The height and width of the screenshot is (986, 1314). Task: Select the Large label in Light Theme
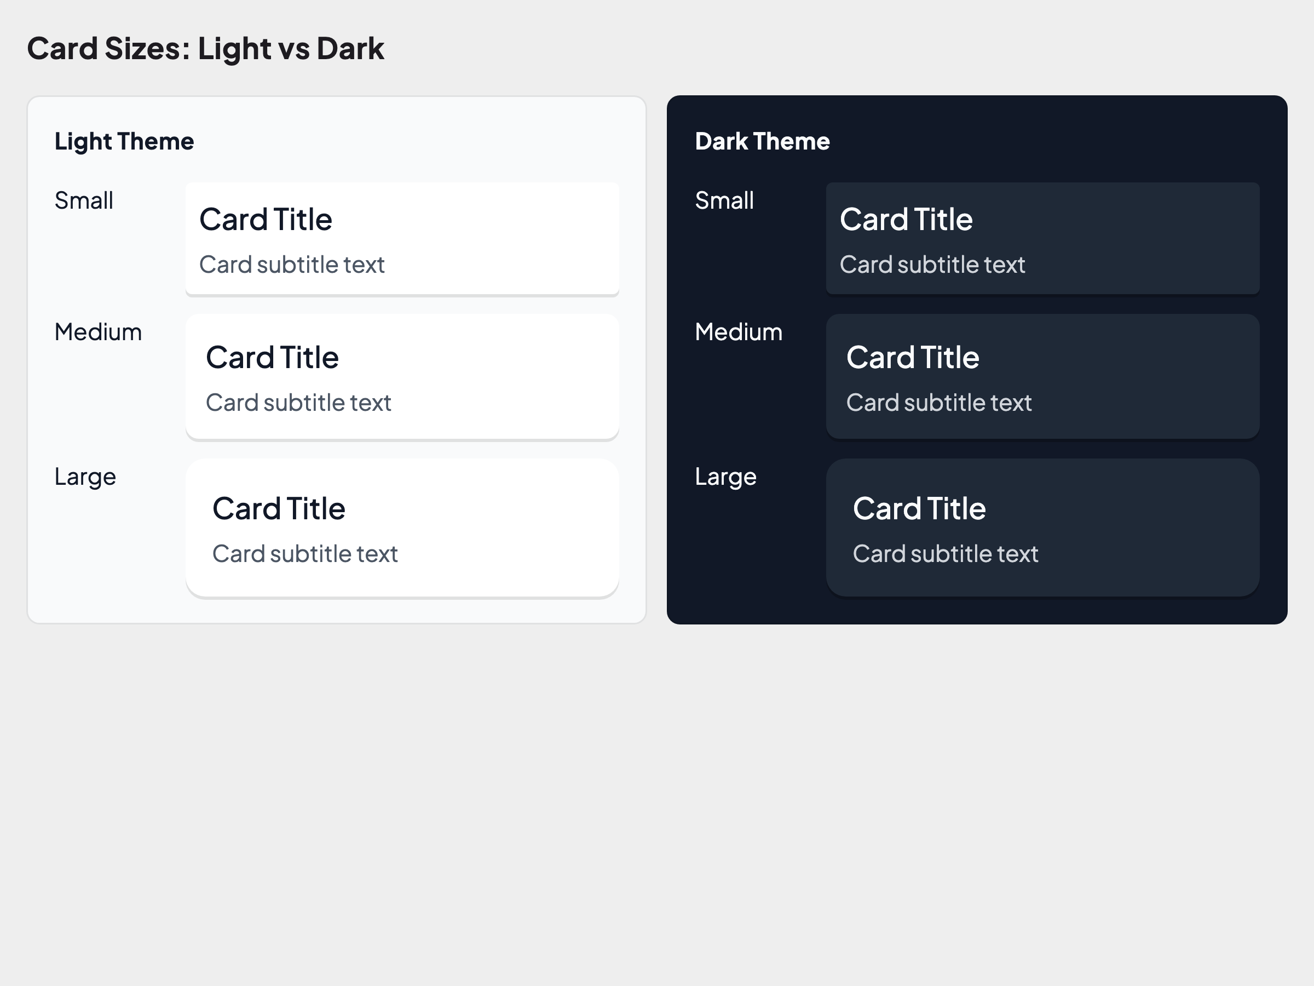coord(85,477)
